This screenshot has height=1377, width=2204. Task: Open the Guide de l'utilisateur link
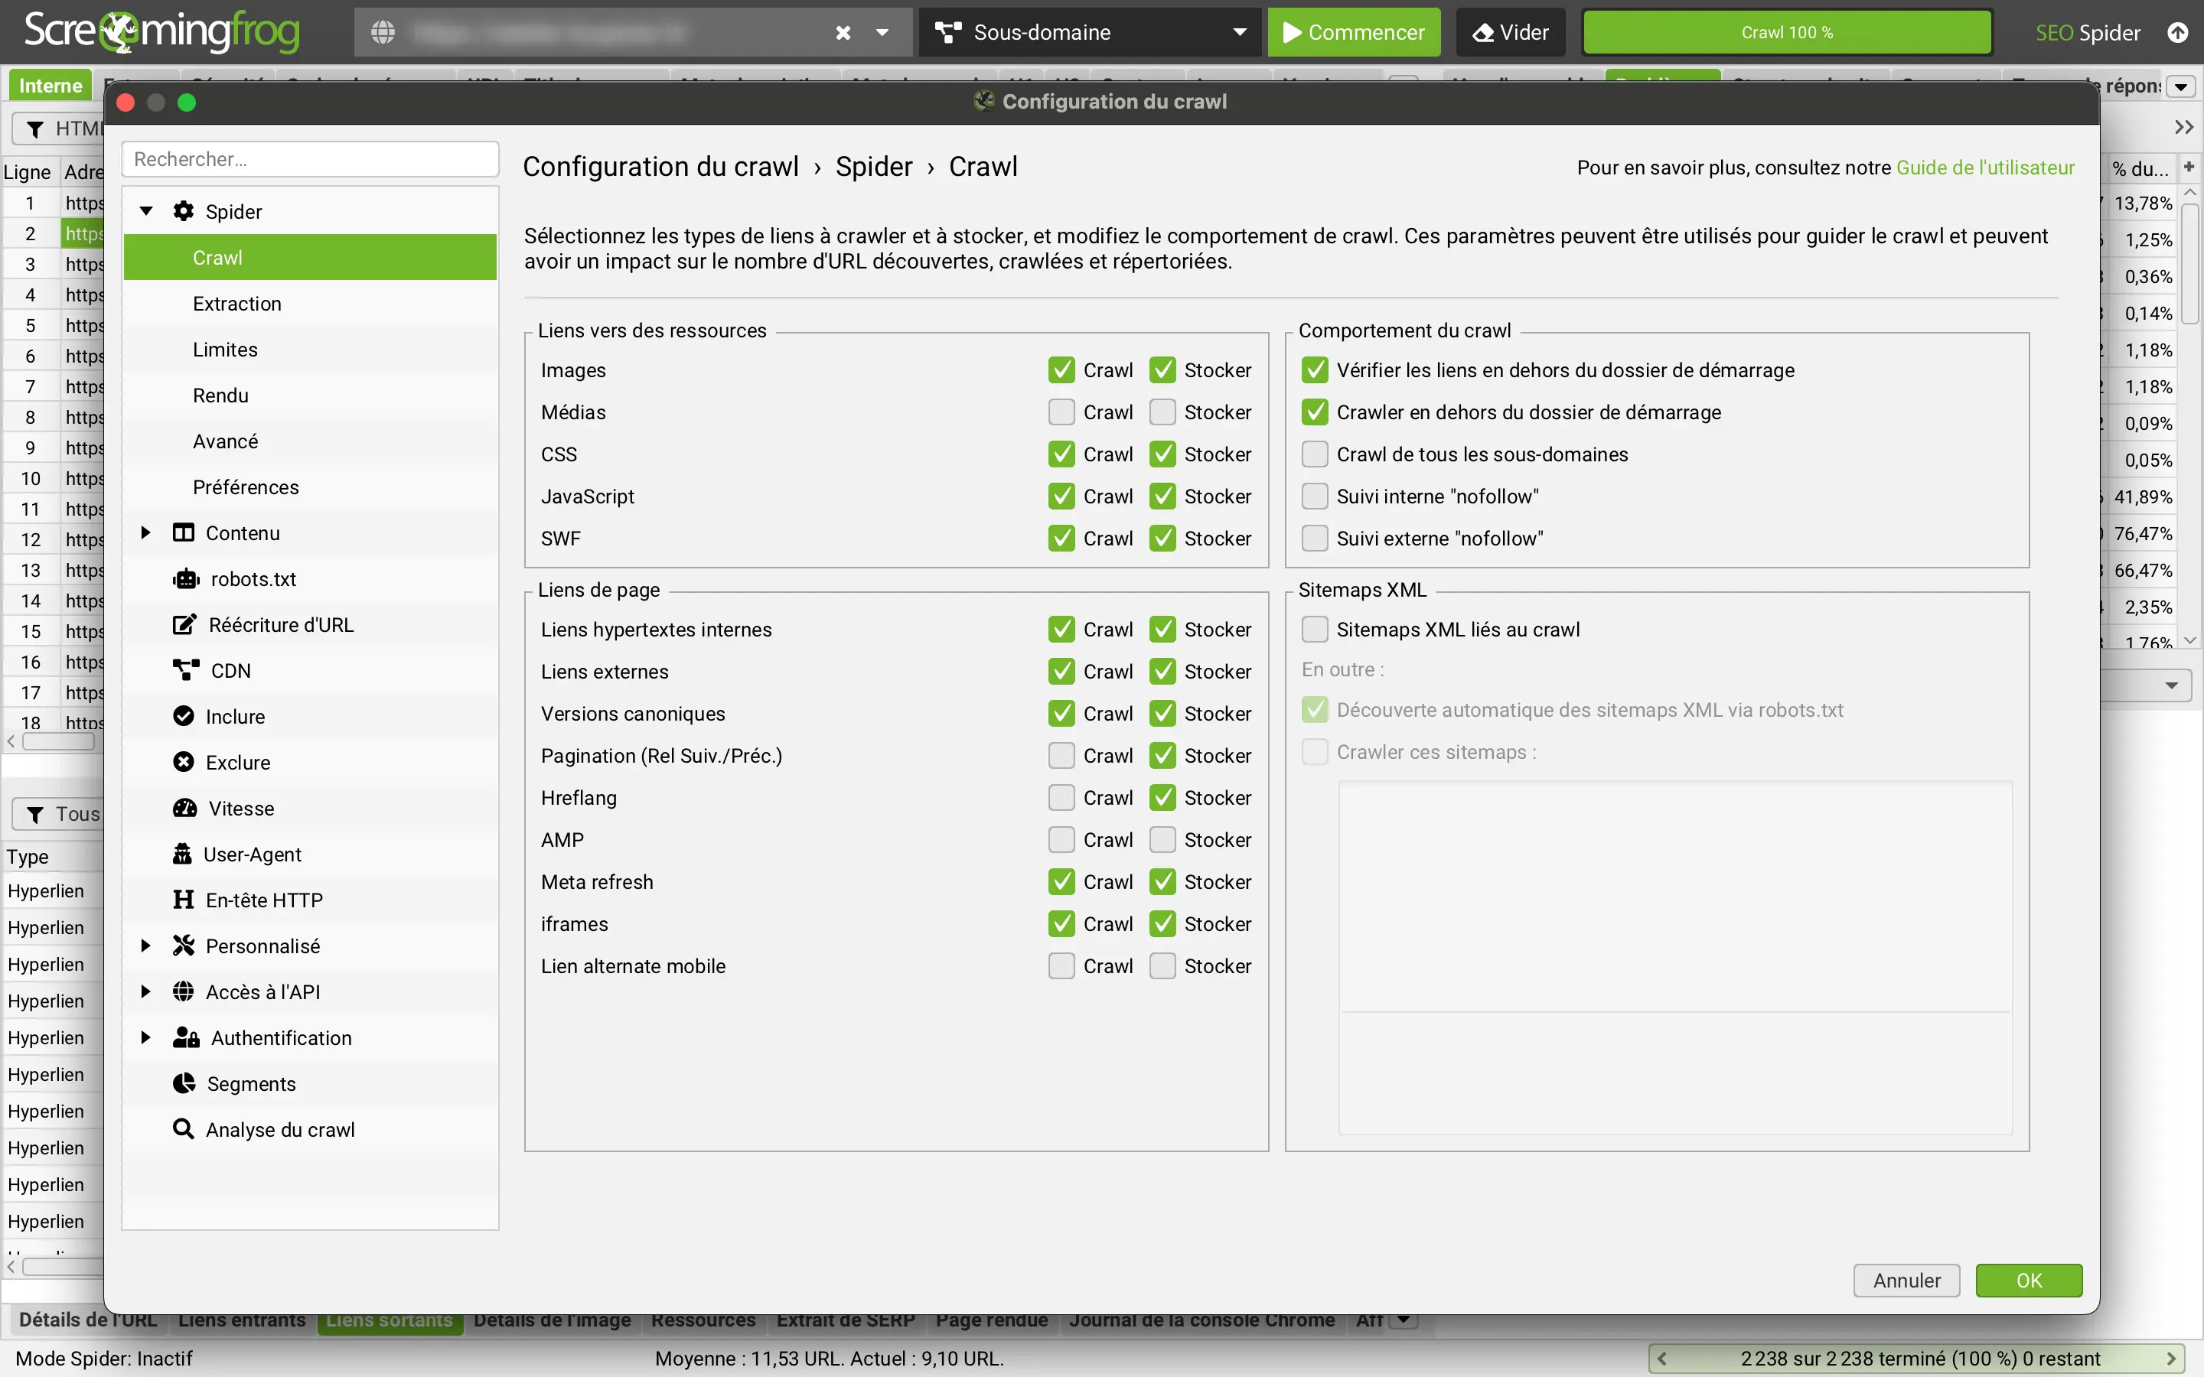[x=1985, y=168]
